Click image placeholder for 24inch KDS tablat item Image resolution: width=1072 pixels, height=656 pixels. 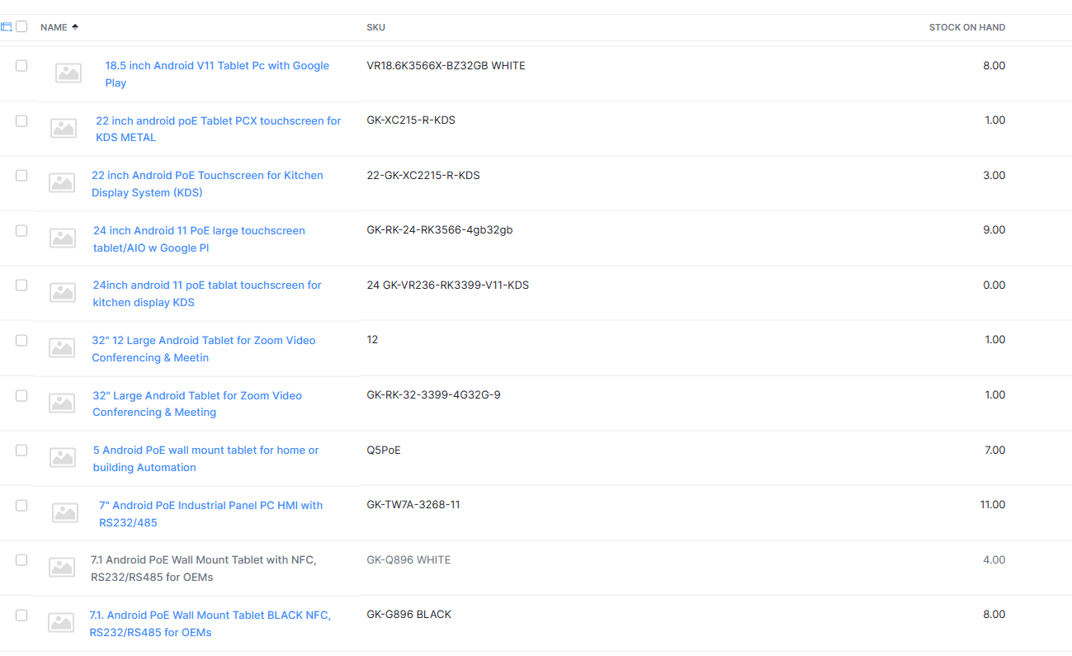coord(63,292)
